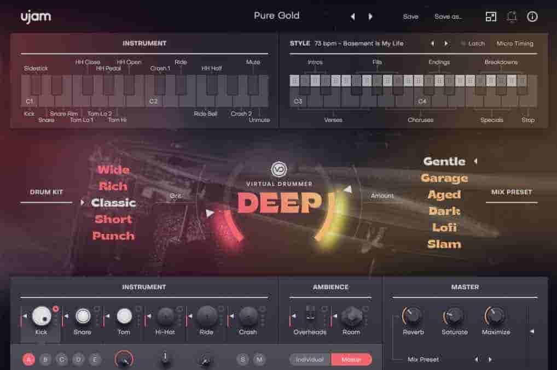Select the Room ambience icon

[x=352, y=316]
